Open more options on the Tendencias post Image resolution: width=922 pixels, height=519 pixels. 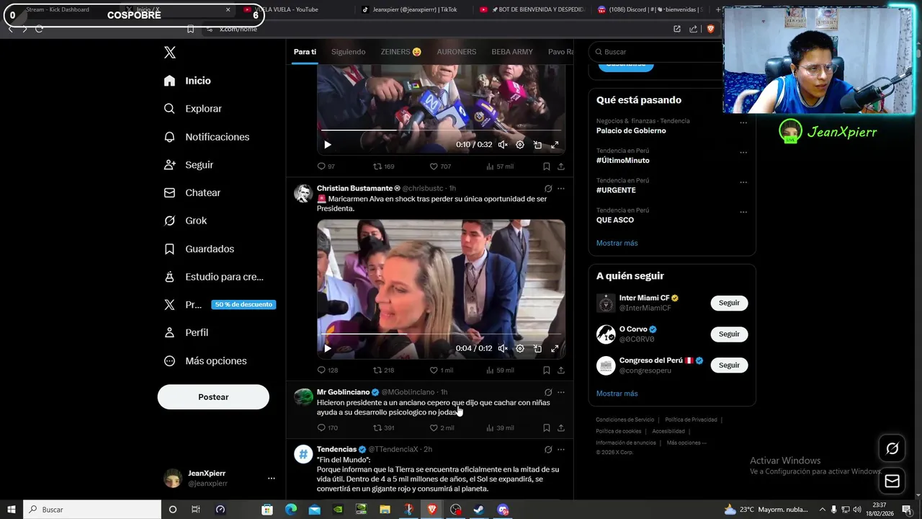[561, 450]
